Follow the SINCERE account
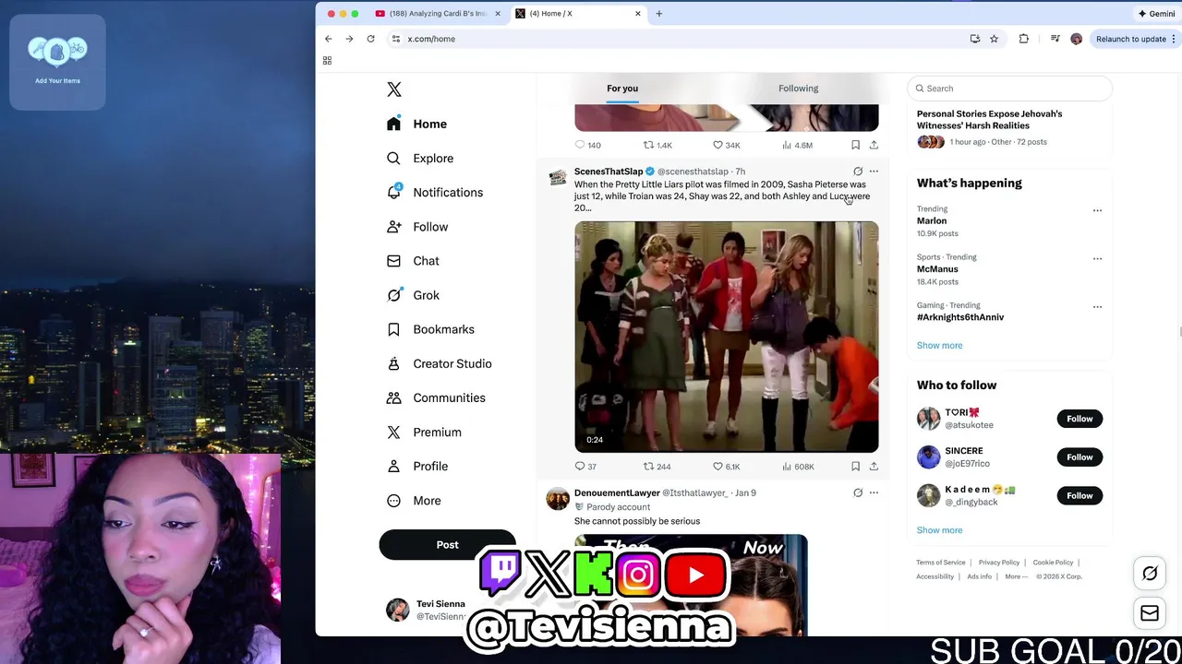The height and width of the screenshot is (664, 1182). (x=1079, y=457)
